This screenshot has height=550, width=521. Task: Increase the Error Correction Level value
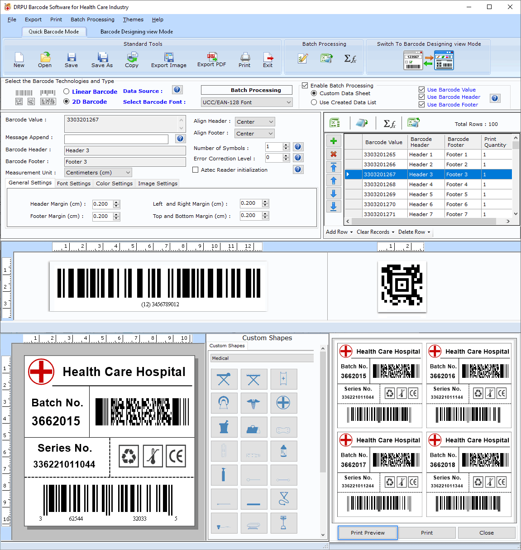coord(286,155)
